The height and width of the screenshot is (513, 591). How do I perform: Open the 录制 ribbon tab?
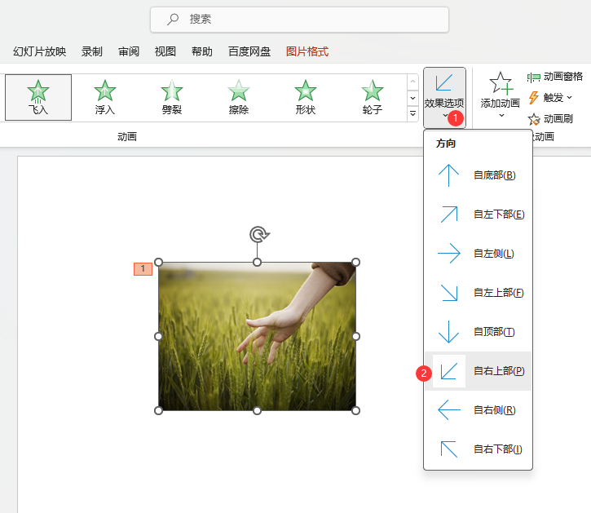point(92,51)
